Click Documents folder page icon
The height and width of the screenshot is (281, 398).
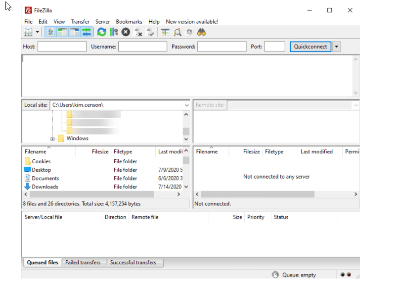click(x=27, y=178)
